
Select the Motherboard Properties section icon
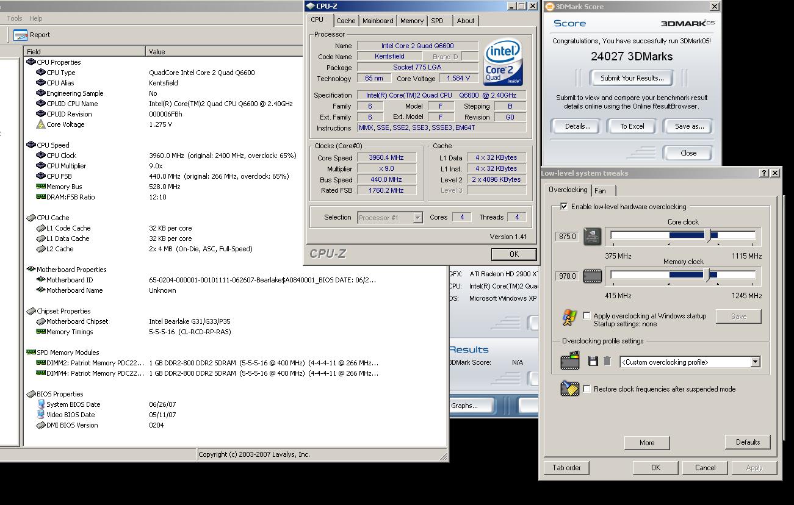31,270
